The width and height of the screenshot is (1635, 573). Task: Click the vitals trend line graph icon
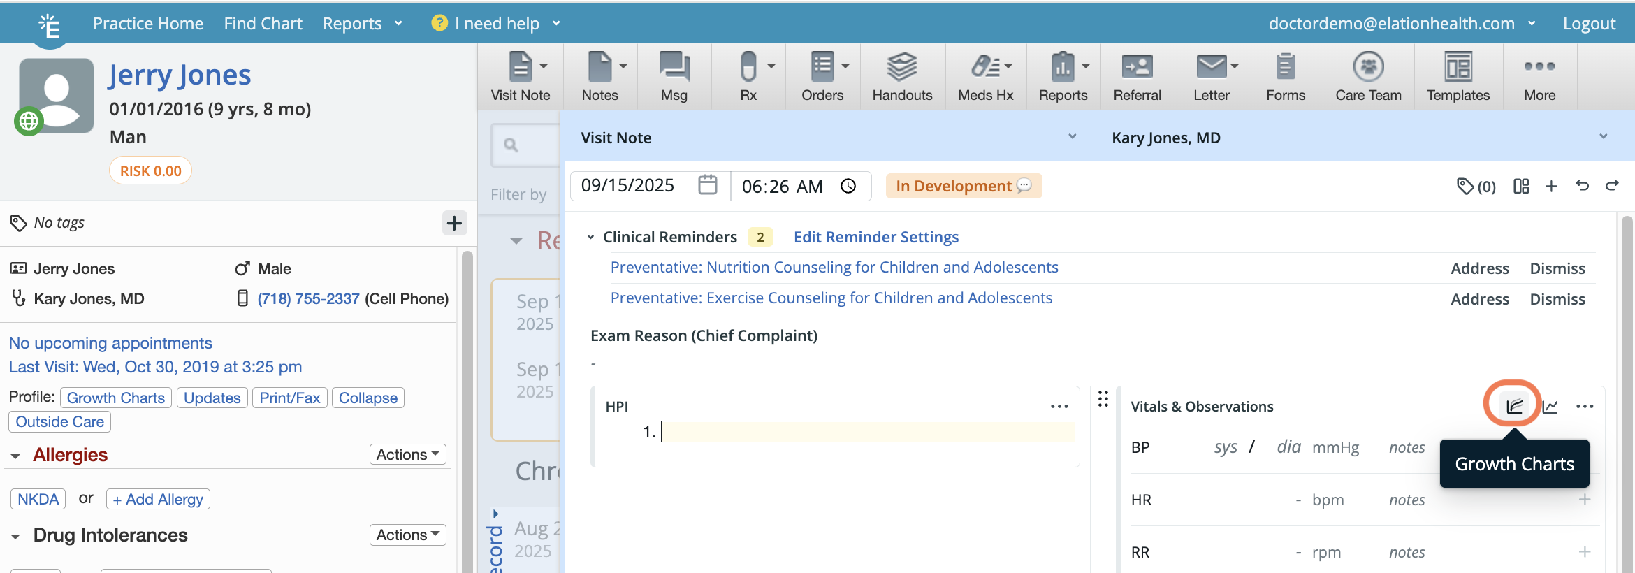pyautogui.click(x=1550, y=407)
